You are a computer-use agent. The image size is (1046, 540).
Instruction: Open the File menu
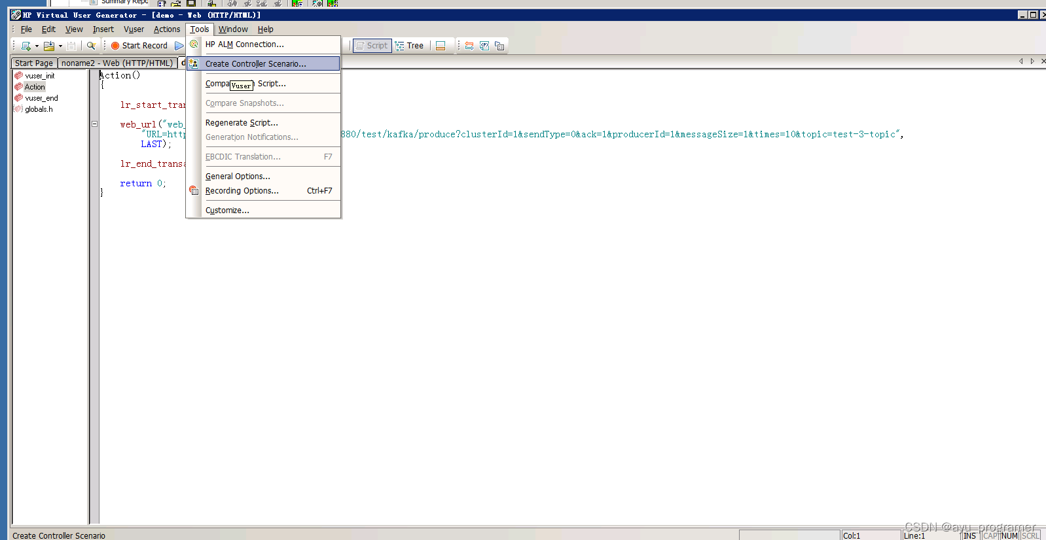click(26, 29)
